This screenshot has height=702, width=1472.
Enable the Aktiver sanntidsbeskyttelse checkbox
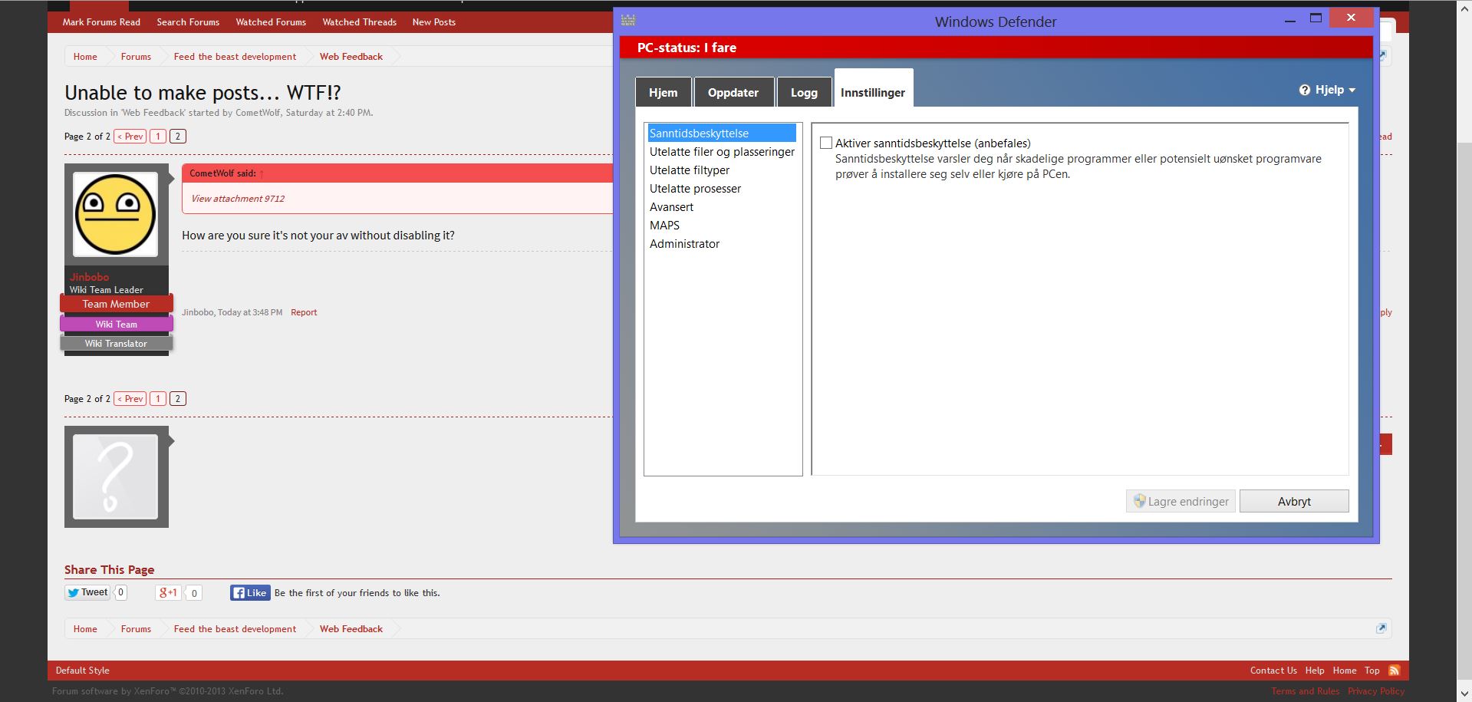[826, 143]
